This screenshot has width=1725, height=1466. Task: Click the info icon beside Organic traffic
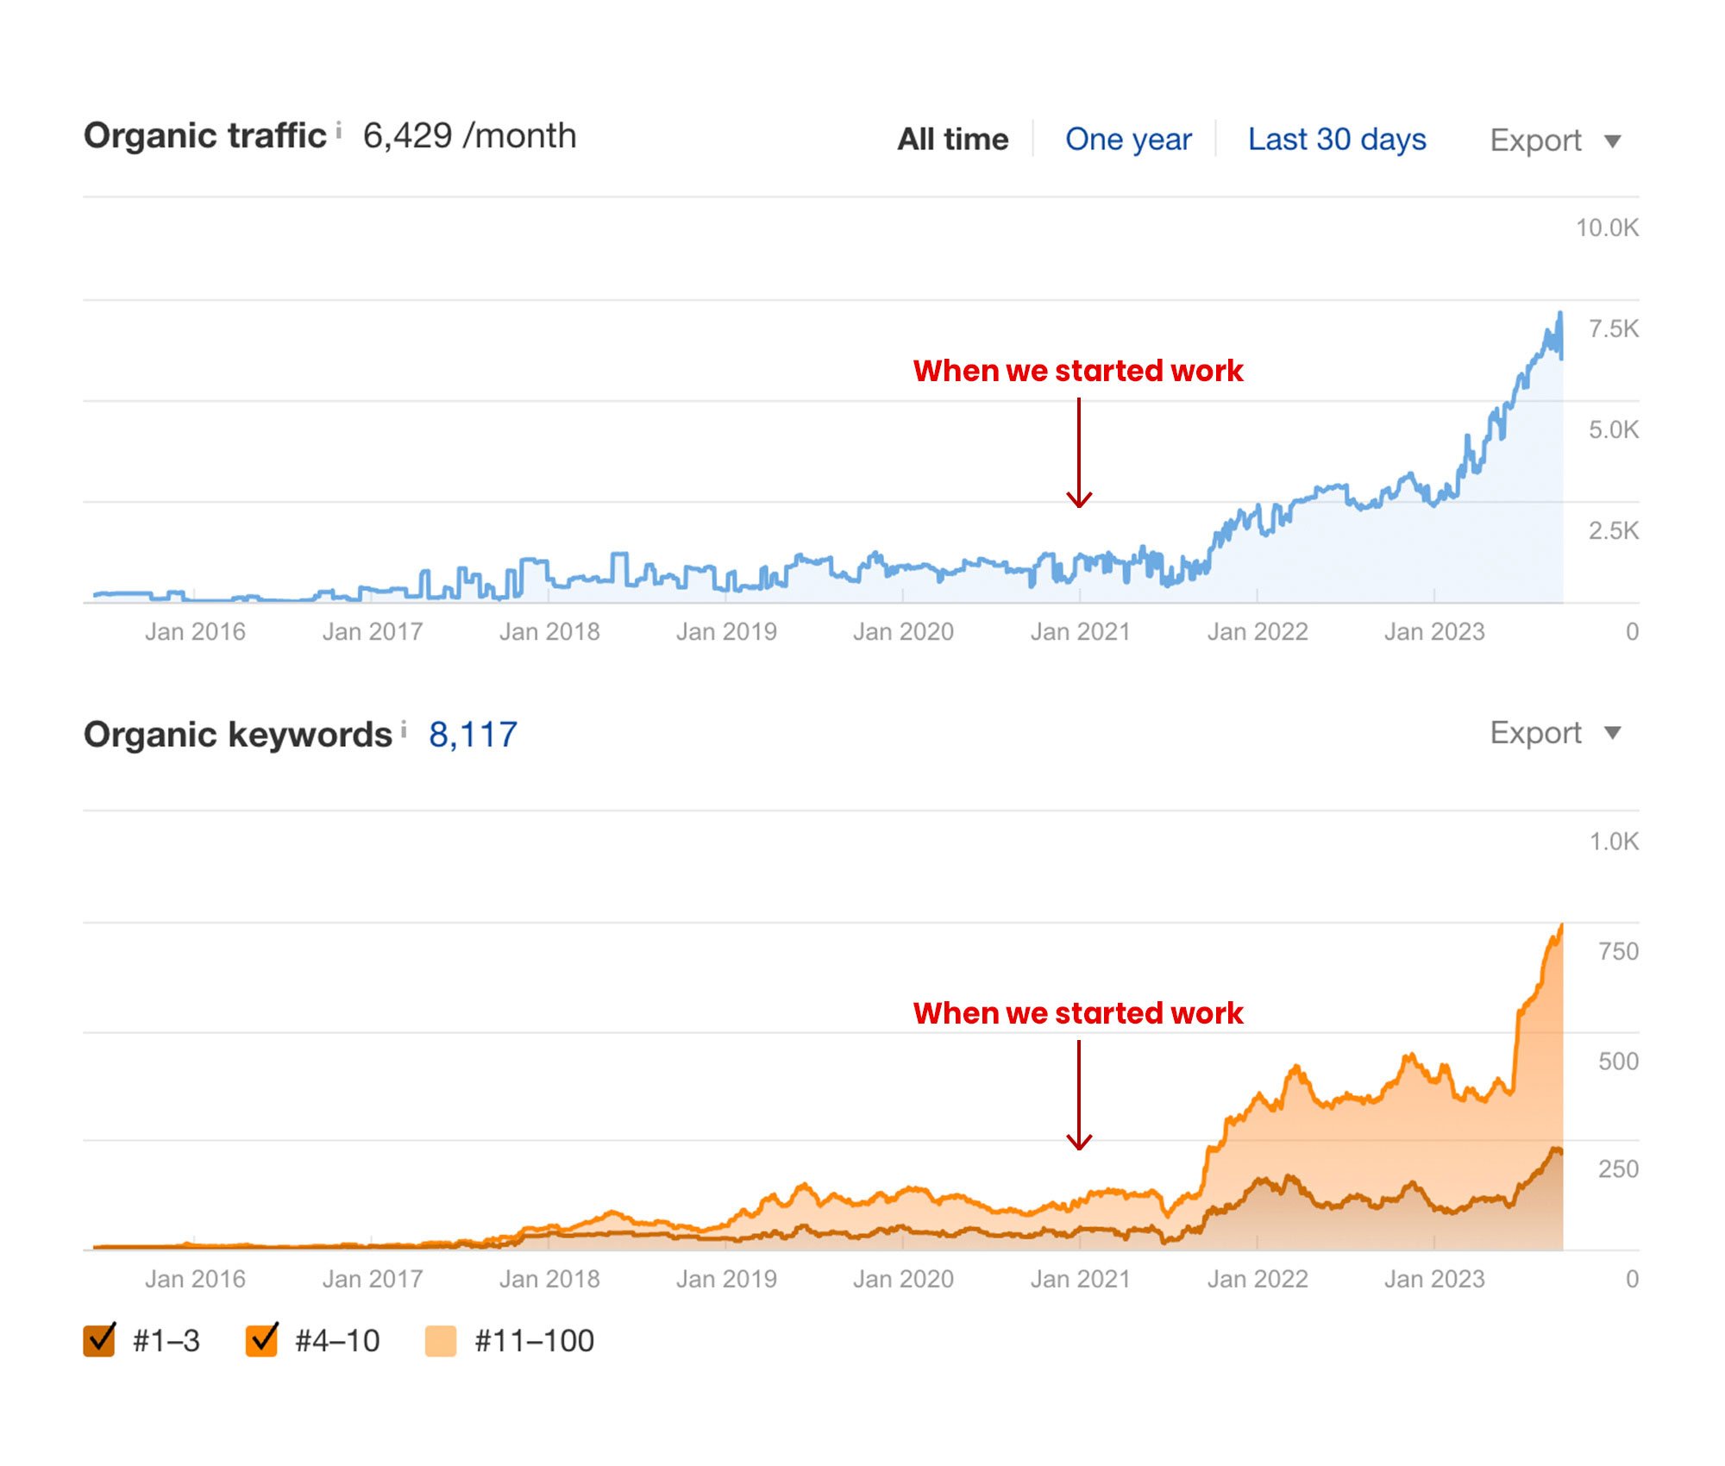pos(339,129)
